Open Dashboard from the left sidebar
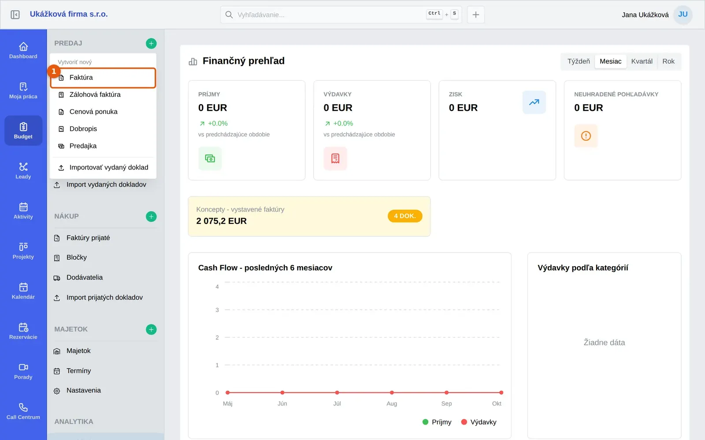The image size is (705, 440). click(x=23, y=51)
